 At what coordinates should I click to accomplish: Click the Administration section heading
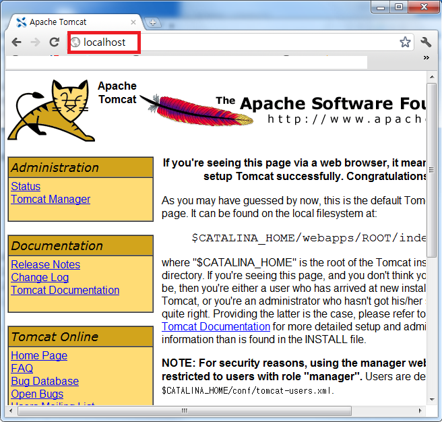pyautogui.click(x=55, y=168)
